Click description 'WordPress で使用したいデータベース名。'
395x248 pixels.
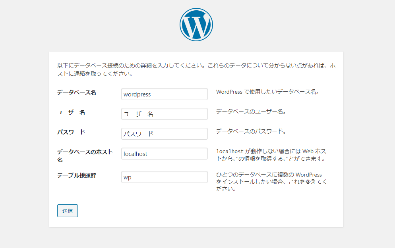(268, 92)
